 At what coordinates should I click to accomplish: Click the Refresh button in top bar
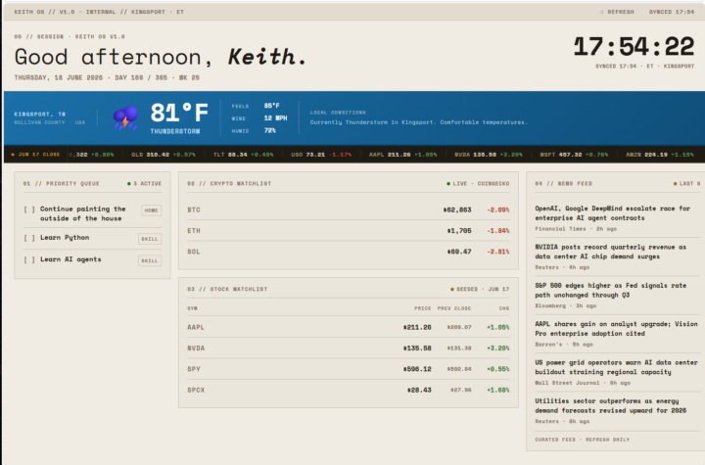coord(617,12)
